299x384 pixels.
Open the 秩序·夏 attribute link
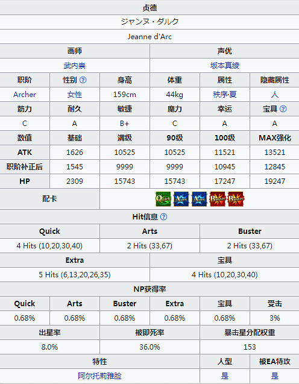[x=225, y=94]
